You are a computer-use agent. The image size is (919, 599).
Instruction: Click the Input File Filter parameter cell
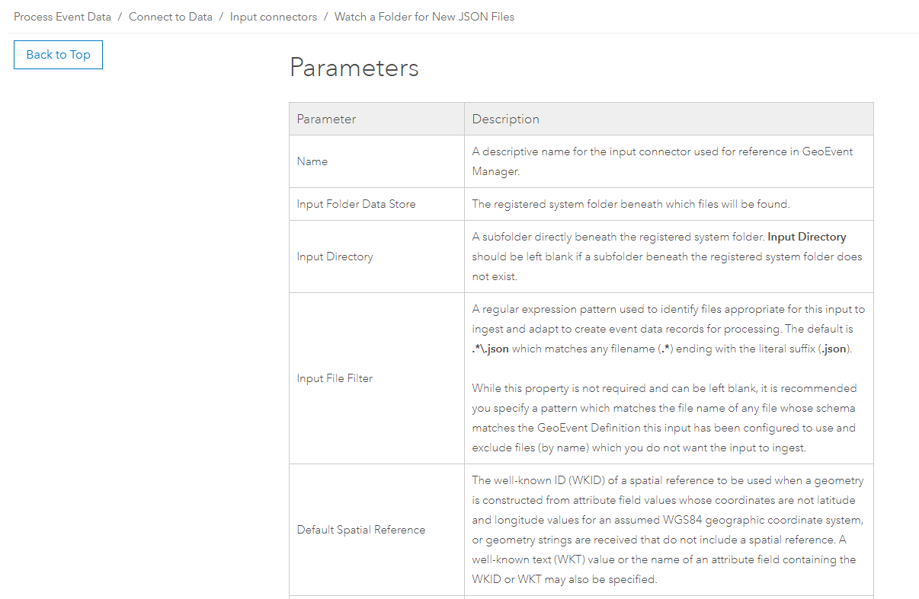pos(335,378)
